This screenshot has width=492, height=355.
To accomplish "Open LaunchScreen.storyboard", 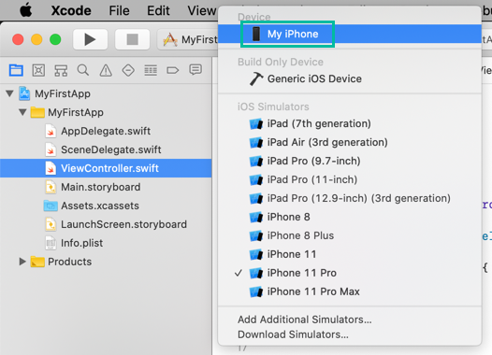I will (x=116, y=224).
